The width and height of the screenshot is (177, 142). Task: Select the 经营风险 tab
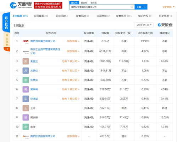(82, 16)
